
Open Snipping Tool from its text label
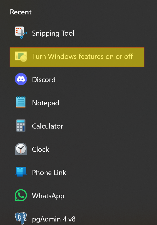53,33
